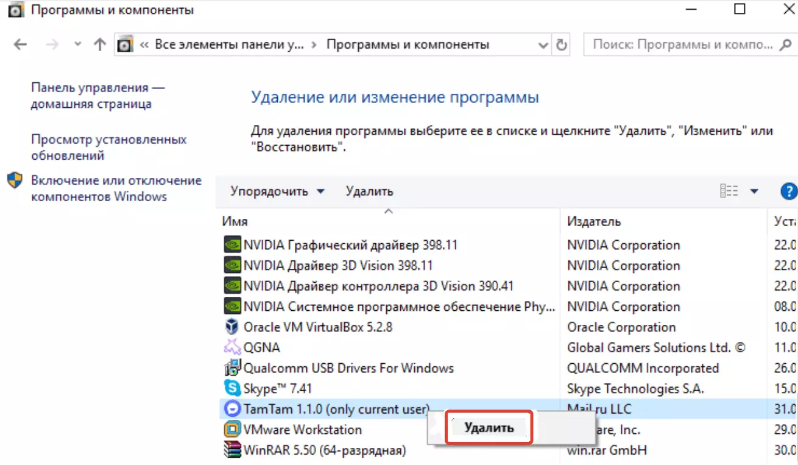Select the NVIDIA Драйвер 3D Vision 398.11 icon

click(x=232, y=266)
